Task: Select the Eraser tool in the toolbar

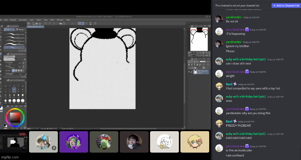Action: [x=1, y=71]
